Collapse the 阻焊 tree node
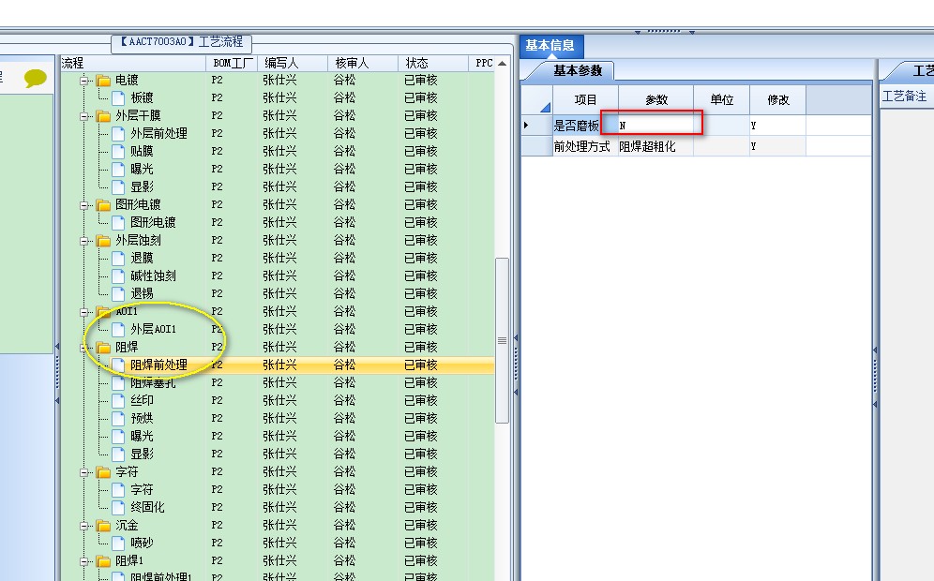The height and width of the screenshot is (581, 934). click(84, 348)
